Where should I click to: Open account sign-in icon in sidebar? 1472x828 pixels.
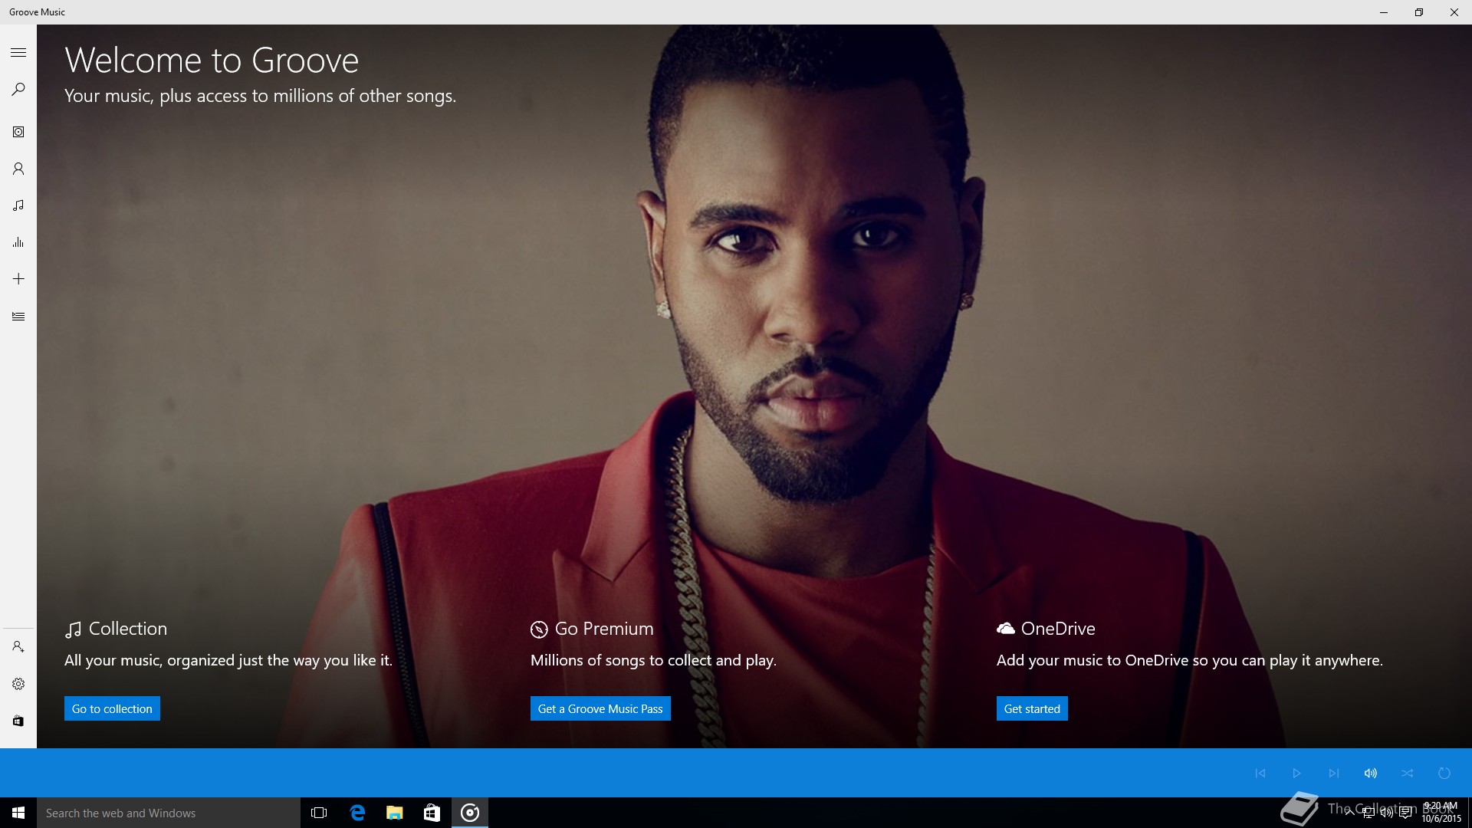pos(18,647)
